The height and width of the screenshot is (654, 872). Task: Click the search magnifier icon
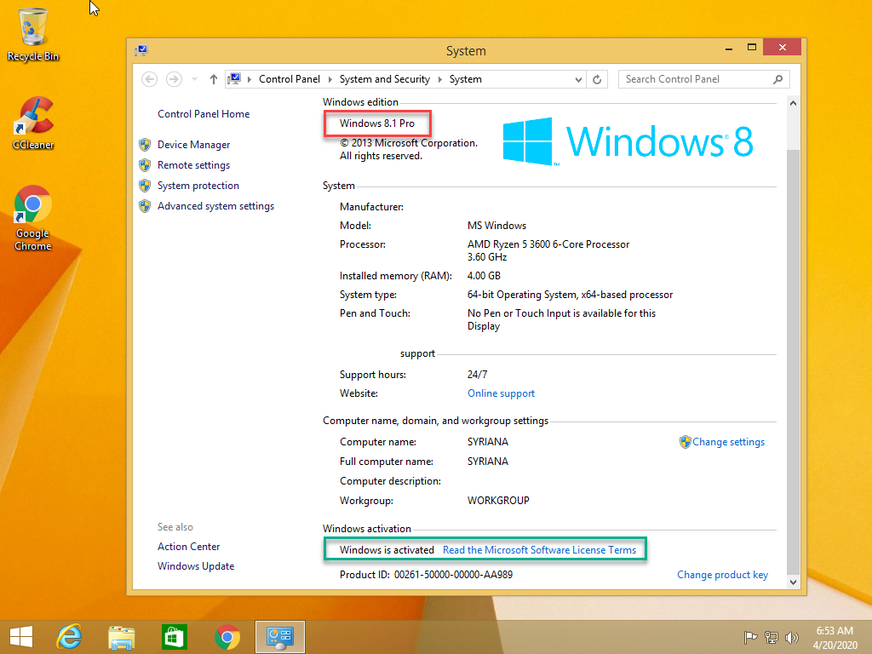click(x=778, y=79)
